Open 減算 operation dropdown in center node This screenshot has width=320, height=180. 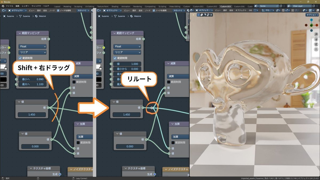[x=178, y=76]
